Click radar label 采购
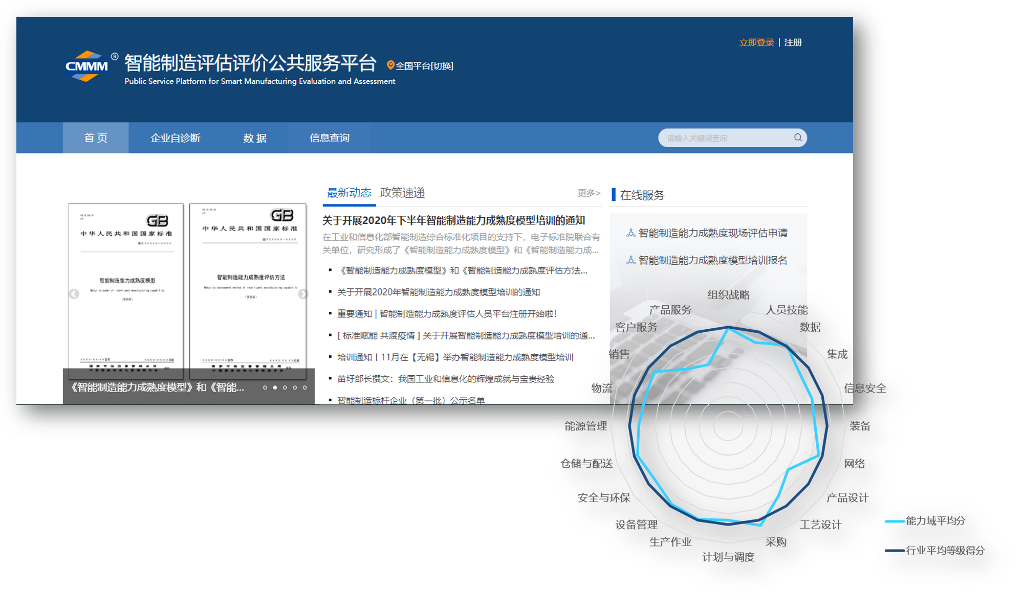This screenshot has width=1023, height=614. [x=776, y=542]
